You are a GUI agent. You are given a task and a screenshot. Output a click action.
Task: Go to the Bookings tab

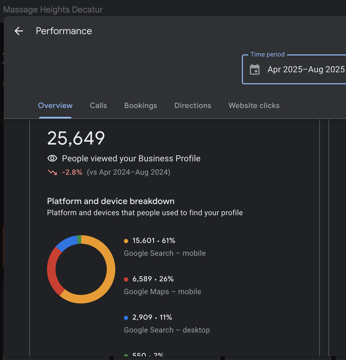pos(140,106)
